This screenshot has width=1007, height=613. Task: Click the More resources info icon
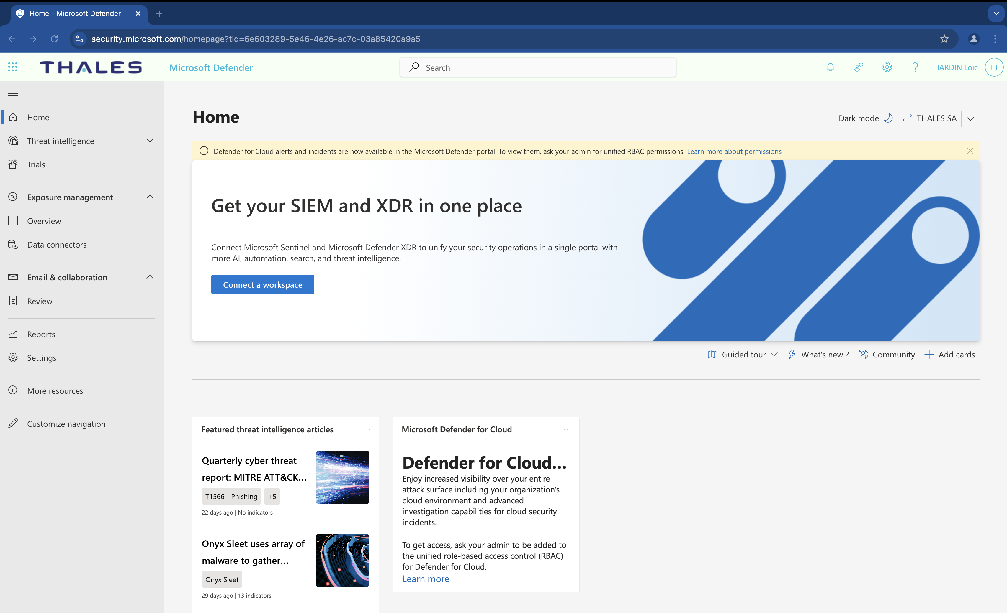(13, 390)
